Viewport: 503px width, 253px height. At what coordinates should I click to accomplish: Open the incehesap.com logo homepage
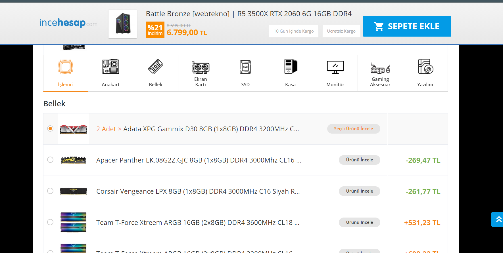68,23
